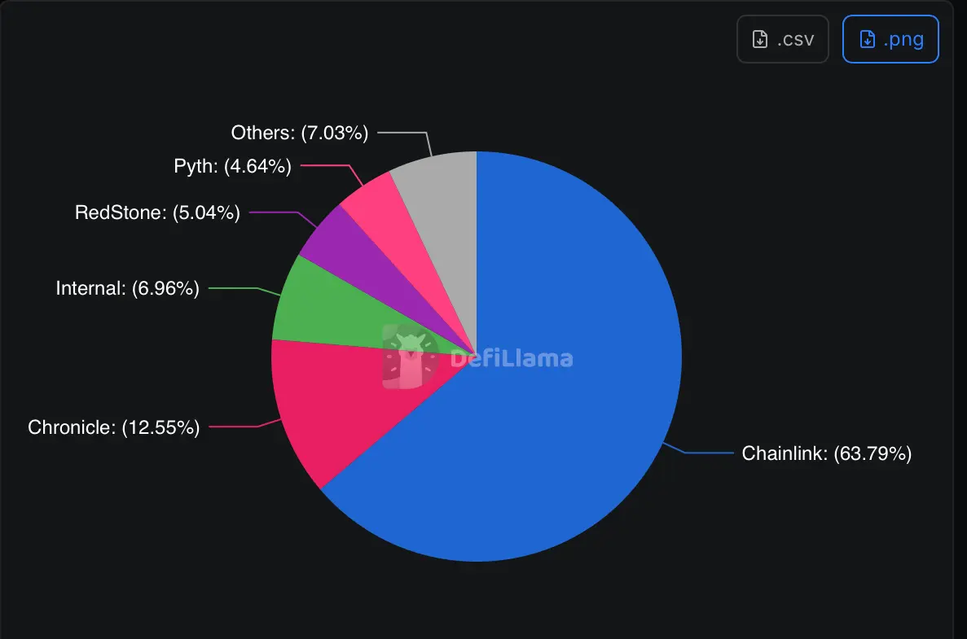Click the Others 7.03% label

[298, 133]
